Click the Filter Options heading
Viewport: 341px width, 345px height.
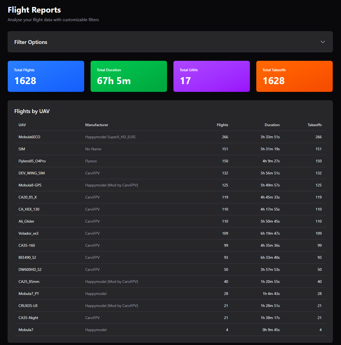tap(31, 42)
